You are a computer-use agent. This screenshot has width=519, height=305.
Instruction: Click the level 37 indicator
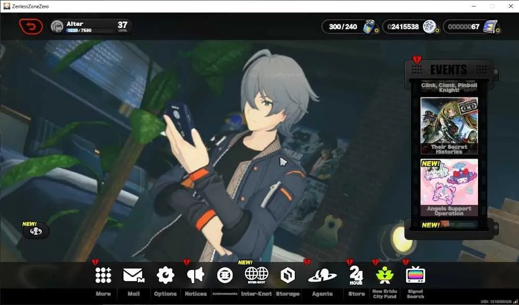pos(122,26)
